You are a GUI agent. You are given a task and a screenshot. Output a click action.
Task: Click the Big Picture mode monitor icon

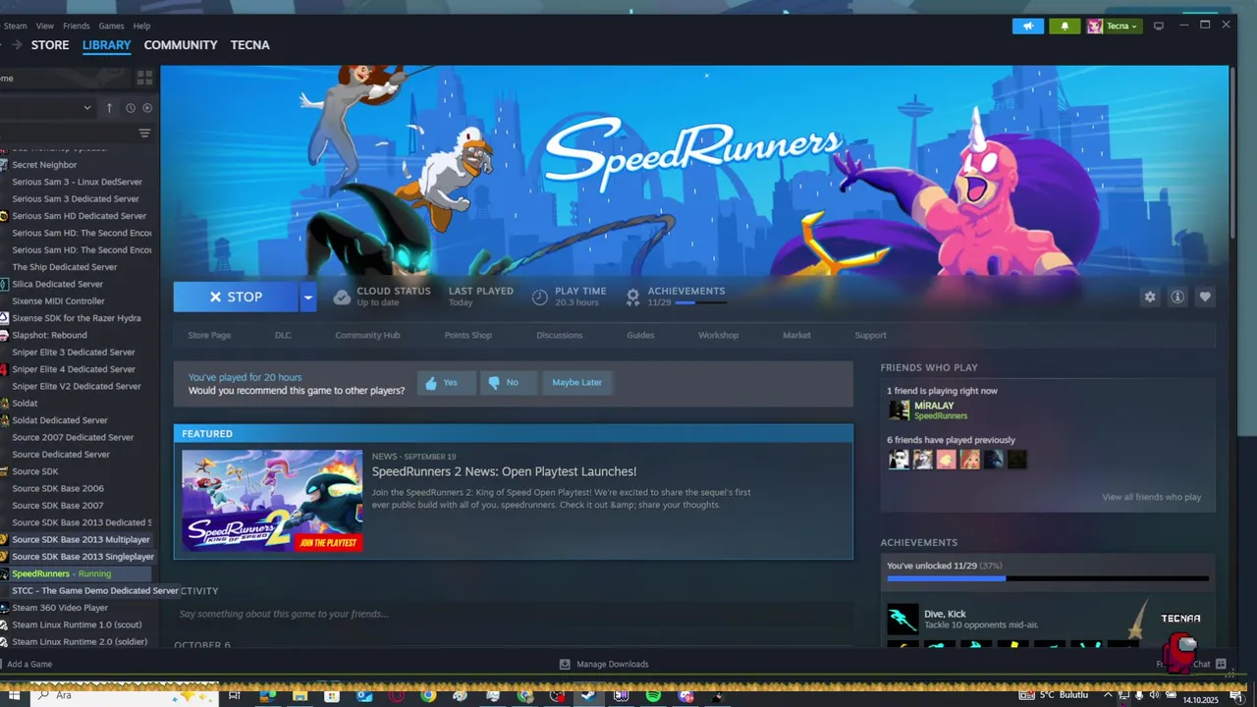pyautogui.click(x=1159, y=26)
